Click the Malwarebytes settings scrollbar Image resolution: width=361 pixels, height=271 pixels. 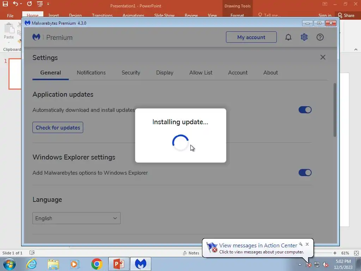pyautogui.click(x=335, y=110)
